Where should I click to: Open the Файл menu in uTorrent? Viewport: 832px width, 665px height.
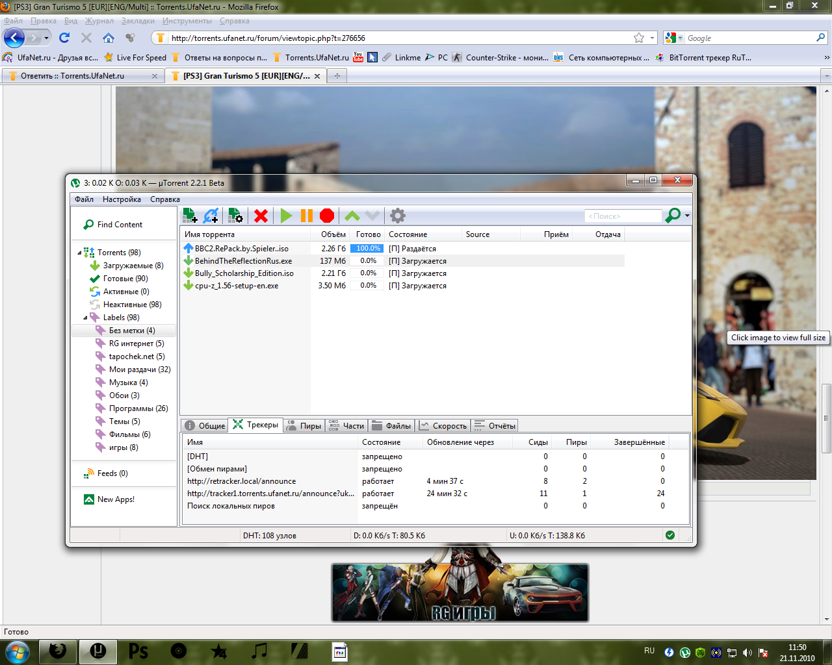click(84, 199)
